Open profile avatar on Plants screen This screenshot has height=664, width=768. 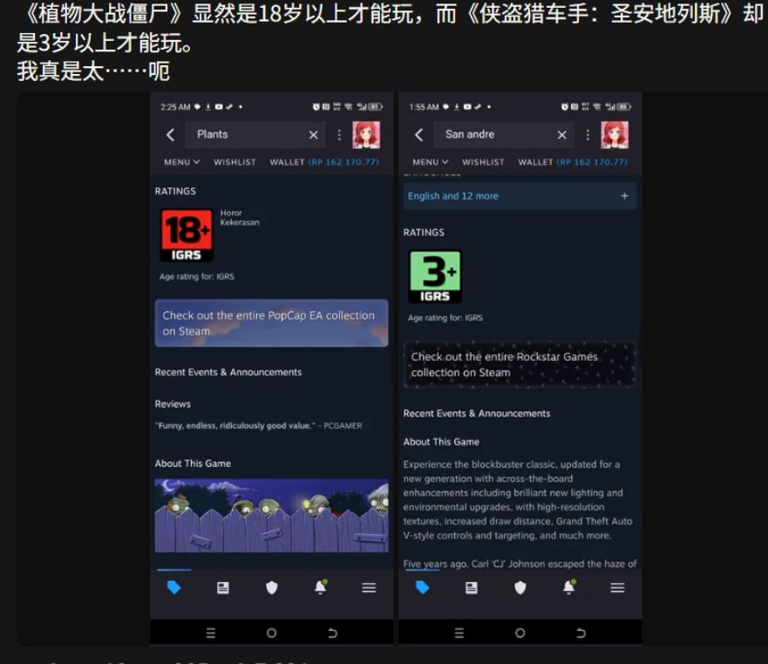coord(366,135)
